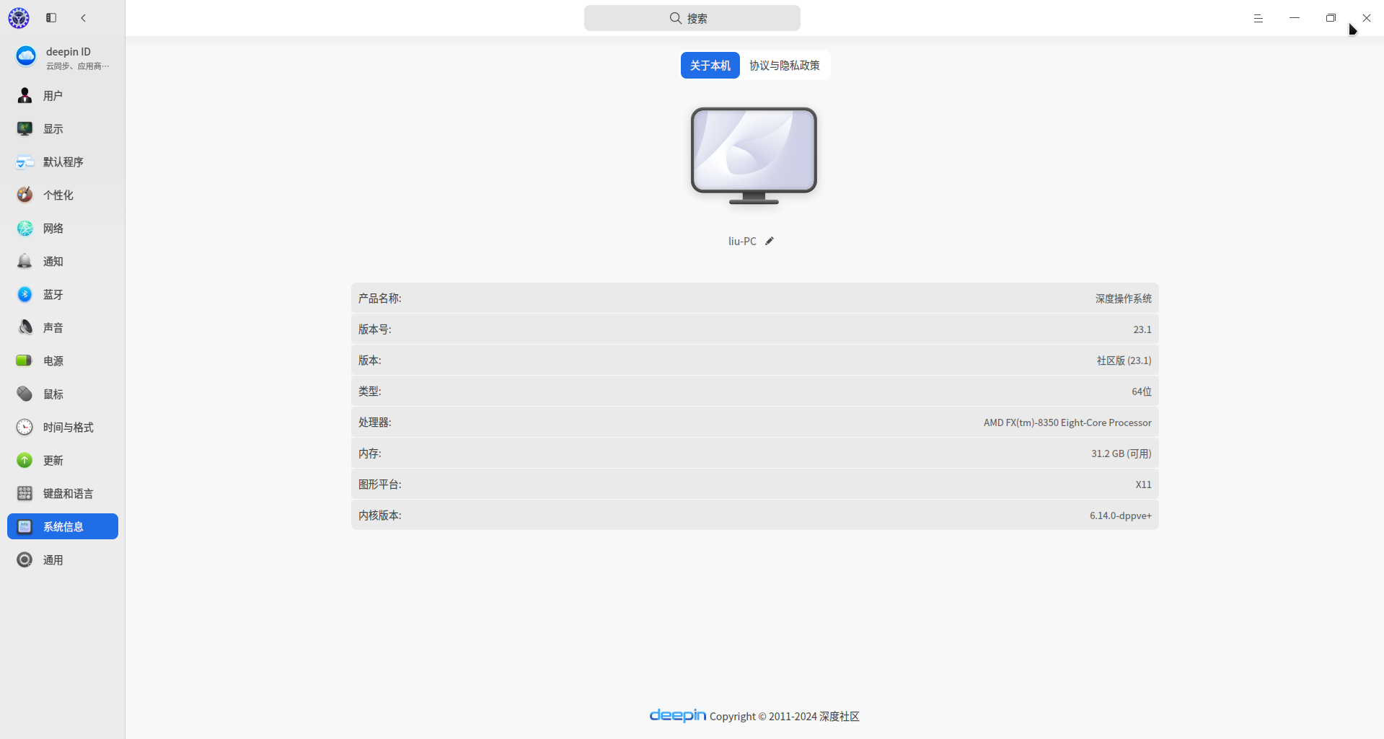The image size is (1384, 739).
Task: Click the Control Center app logo icon
Action: pos(19,18)
